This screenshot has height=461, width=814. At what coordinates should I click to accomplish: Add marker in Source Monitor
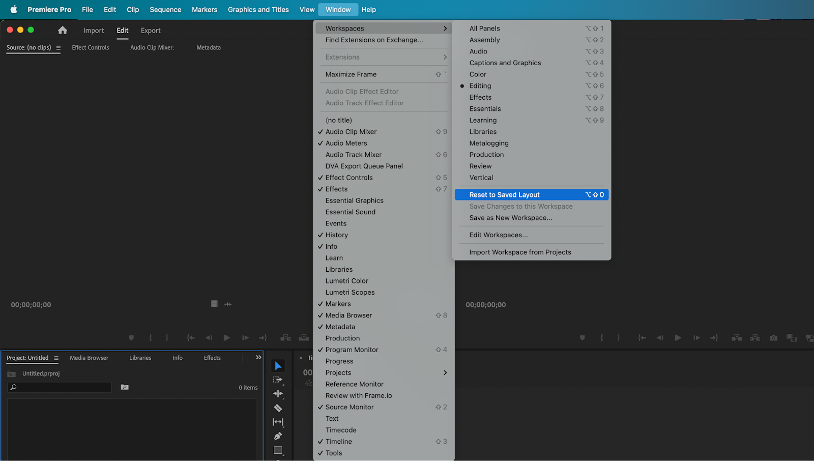(x=131, y=337)
